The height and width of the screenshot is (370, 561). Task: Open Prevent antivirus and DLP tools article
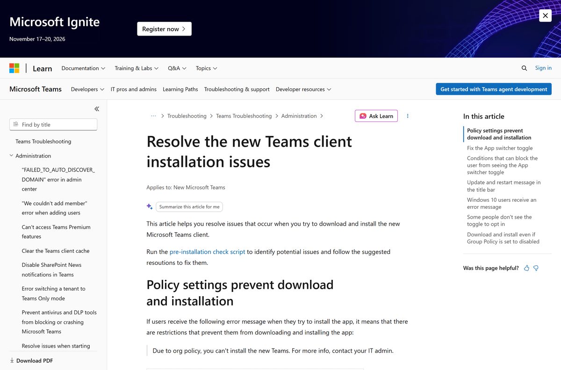tap(59, 322)
